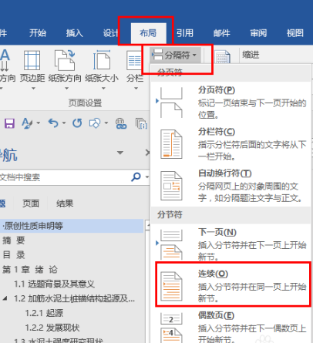Screen dimensions: 313x343
Task: Go to 第 1 章 绪 论 heading
Action: [x=30, y=270]
